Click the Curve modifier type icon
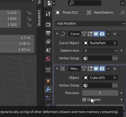This screenshot has height=117, width=126. (x=63, y=34)
